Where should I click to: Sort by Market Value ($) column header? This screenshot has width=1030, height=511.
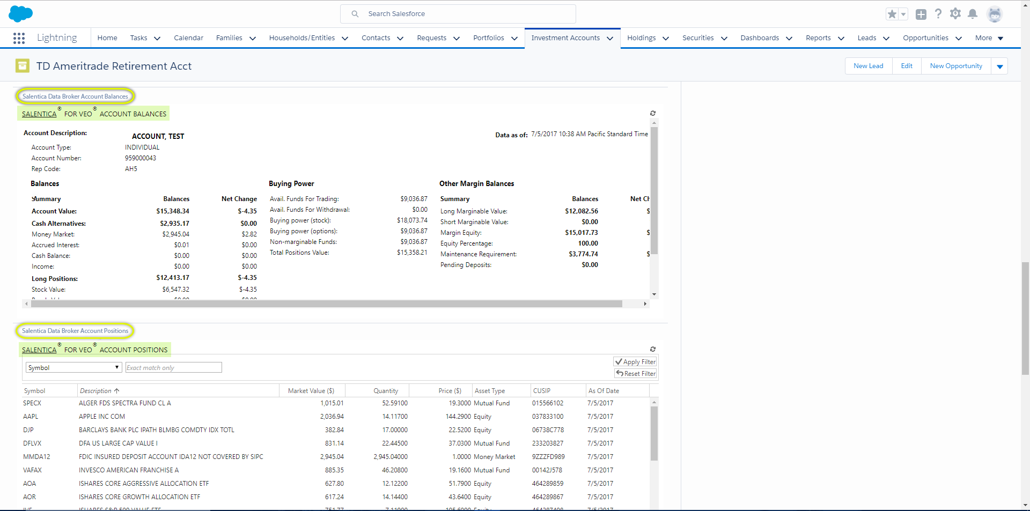311,391
